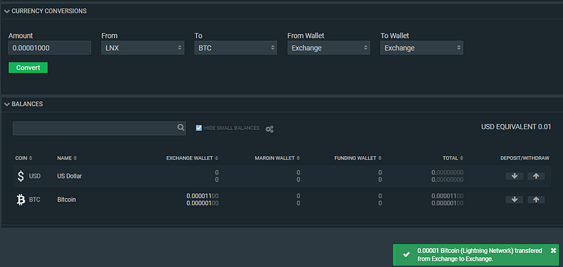The width and height of the screenshot is (563, 267).
Task: Sort balances by Coin column
Action: (x=24, y=158)
